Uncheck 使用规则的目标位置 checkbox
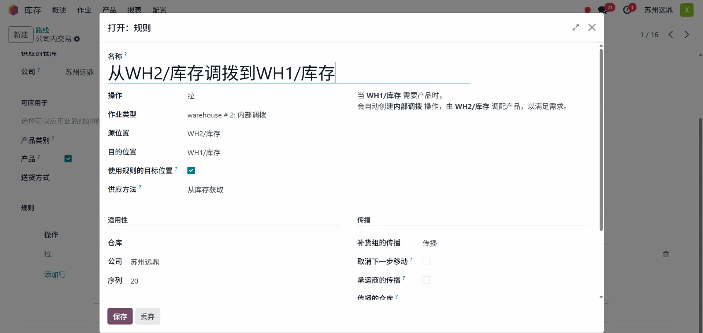This screenshot has height=333, width=703. coord(191,171)
